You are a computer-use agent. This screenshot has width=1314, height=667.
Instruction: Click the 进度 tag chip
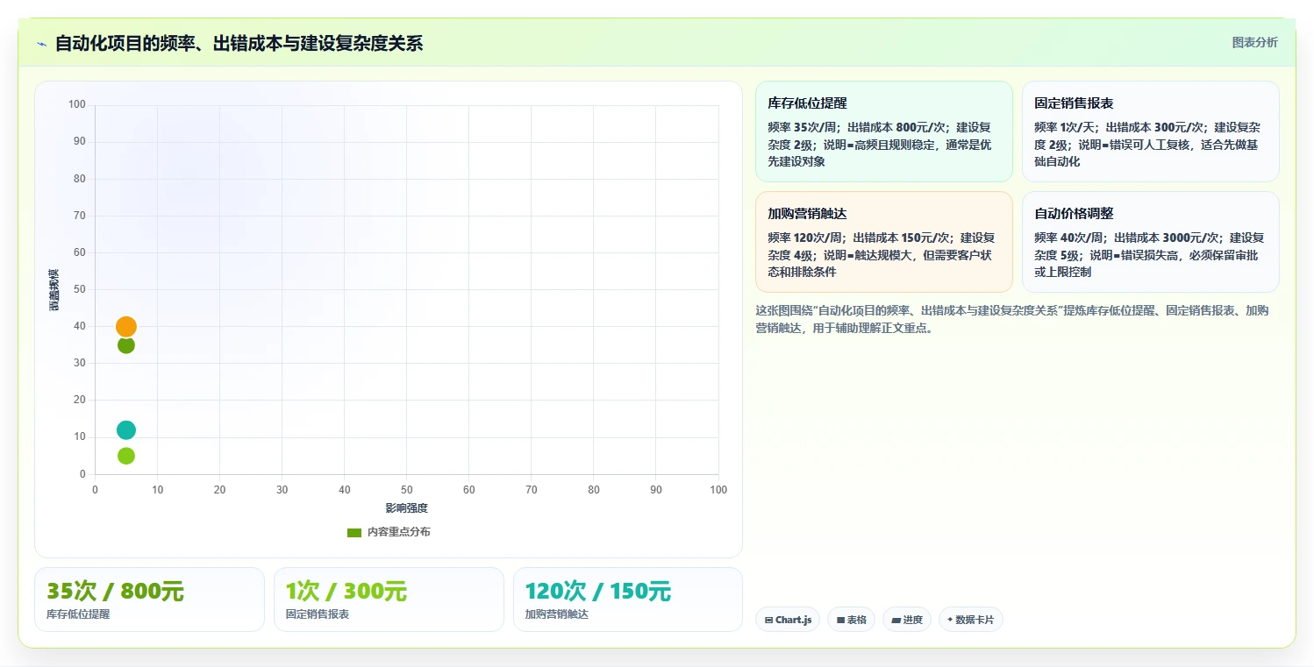coord(907,620)
